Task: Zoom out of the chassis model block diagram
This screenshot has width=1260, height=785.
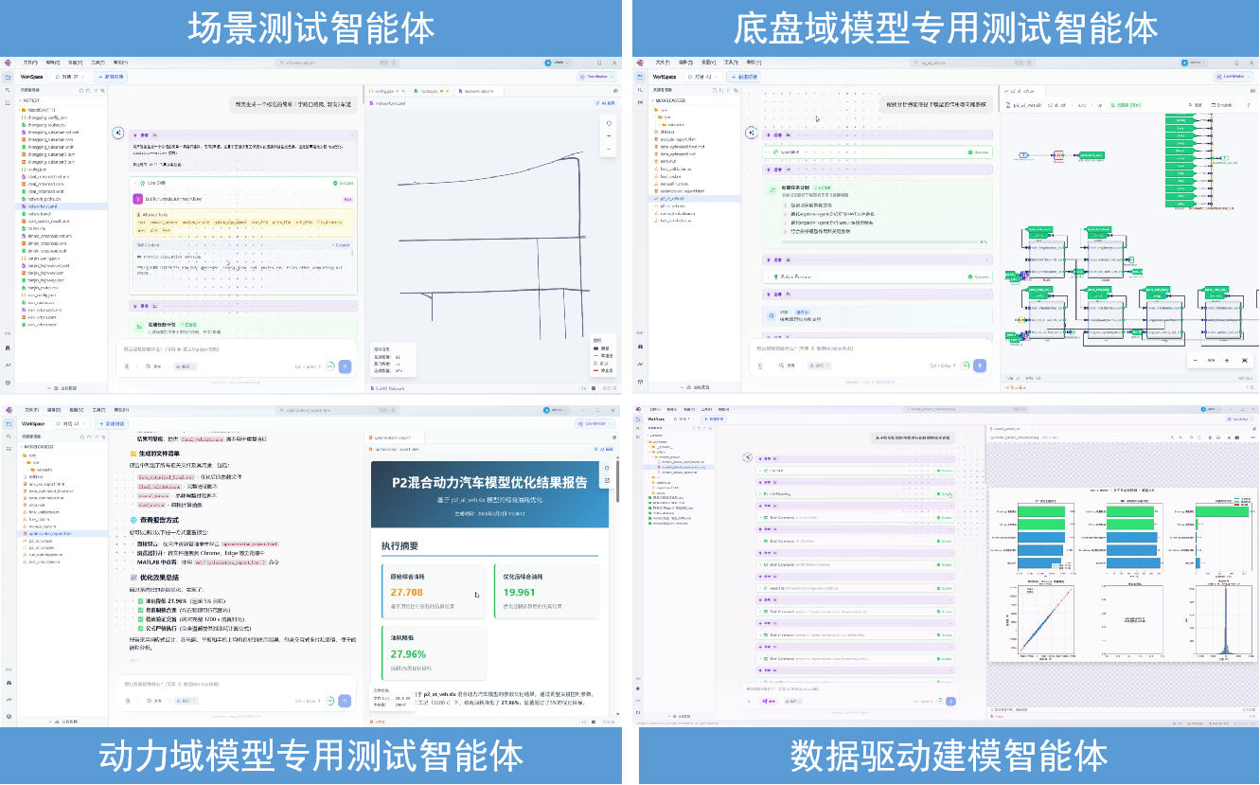Action: (x=1195, y=361)
